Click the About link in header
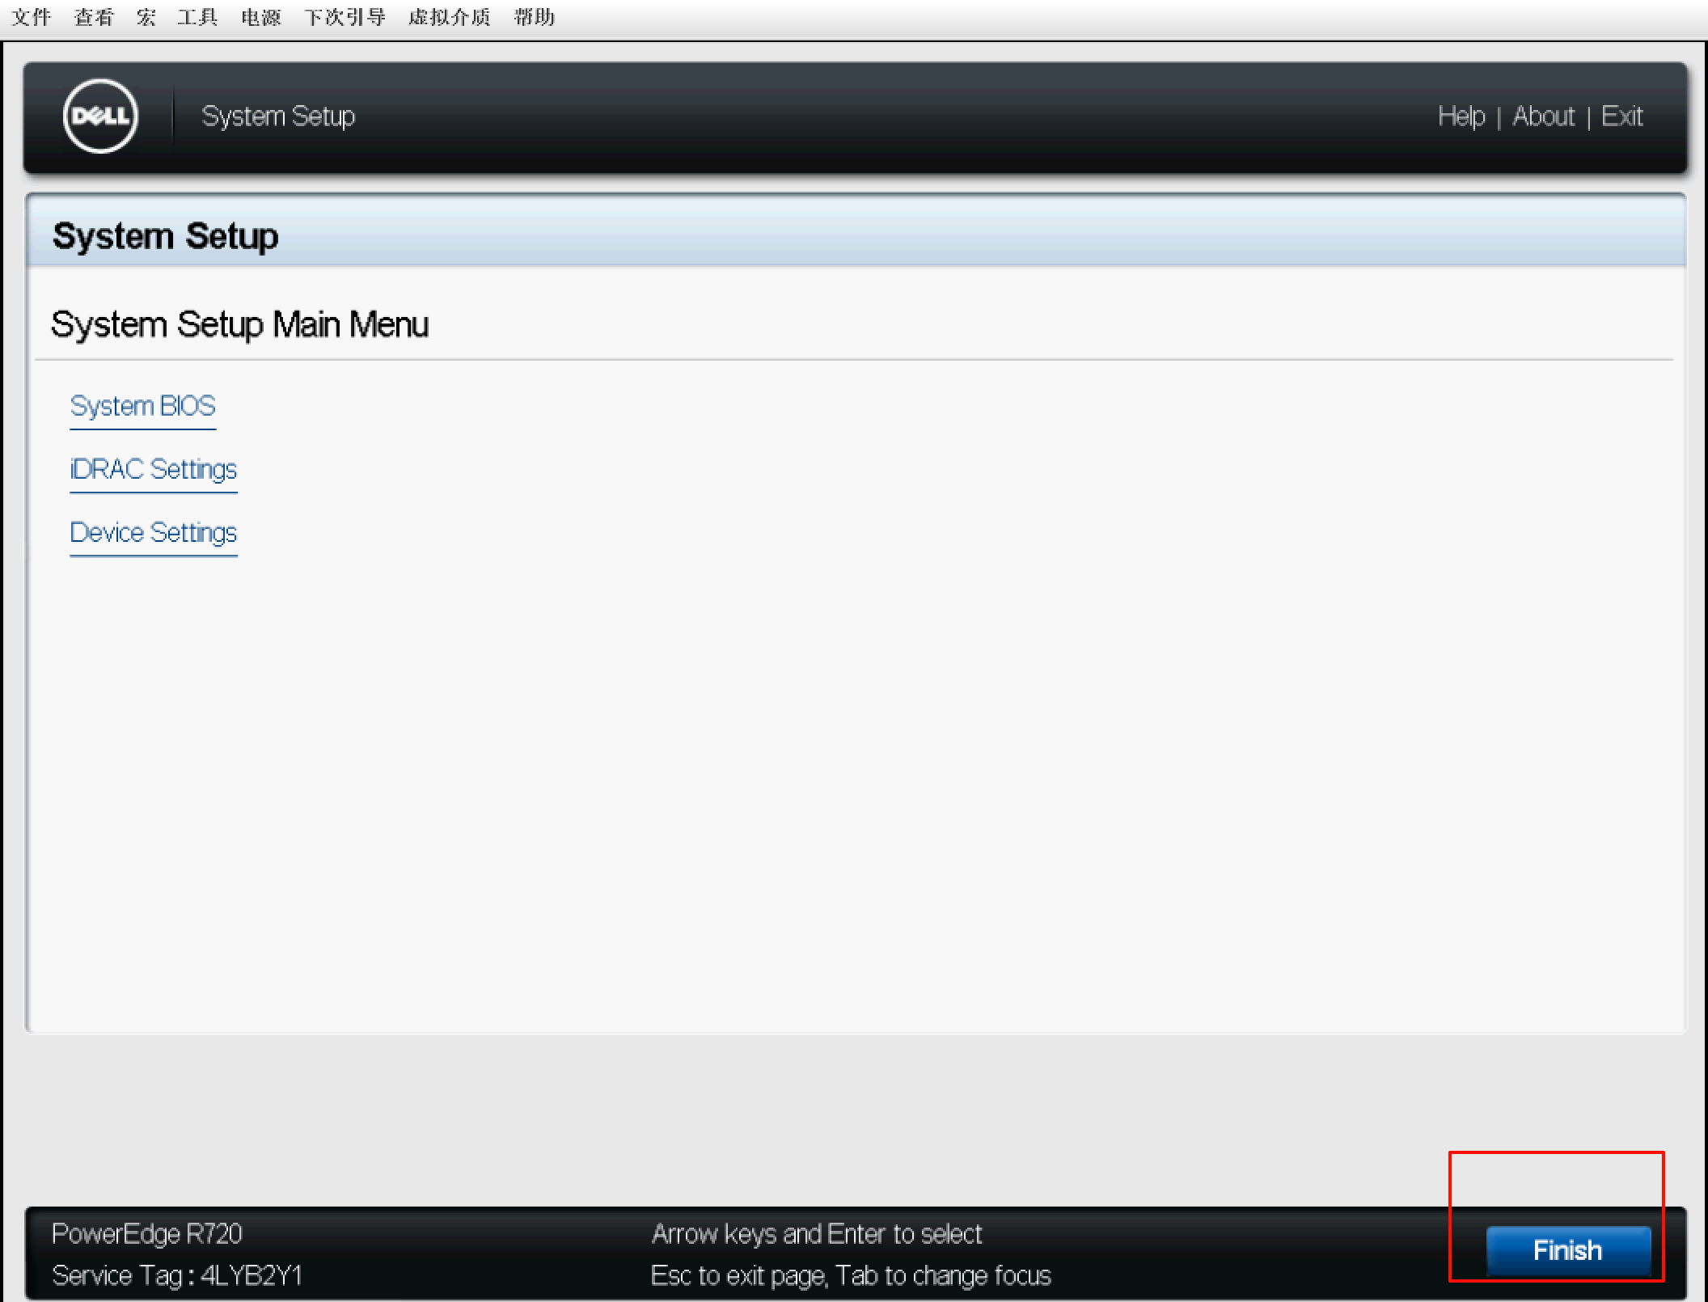1708x1302 pixels. pyautogui.click(x=1543, y=116)
